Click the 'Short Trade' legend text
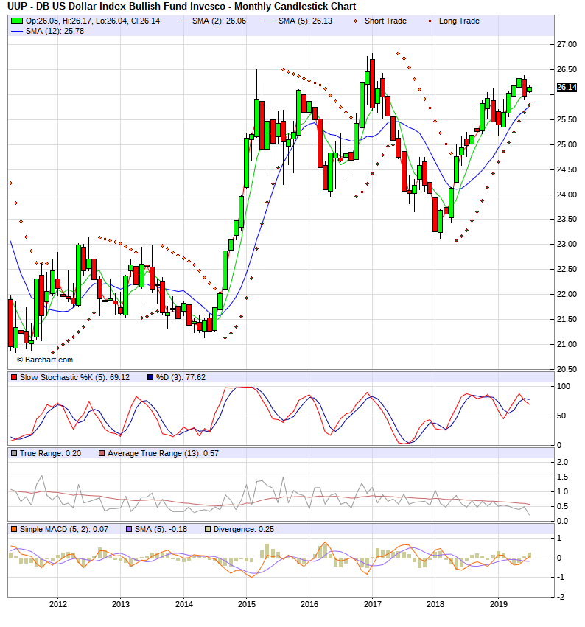This screenshot has height=627, width=585. pos(385,21)
